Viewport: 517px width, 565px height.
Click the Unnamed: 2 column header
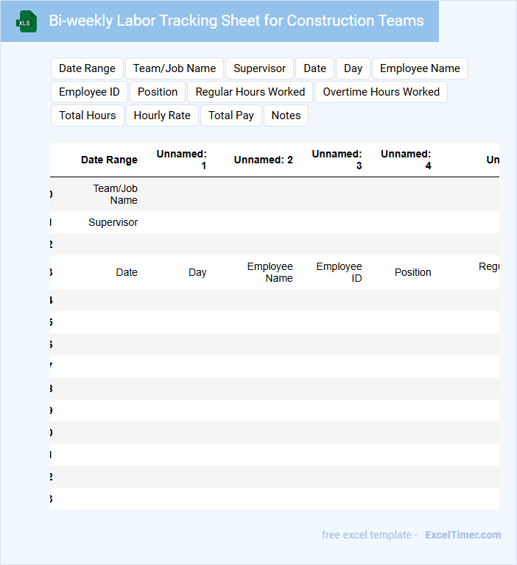click(x=264, y=160)
